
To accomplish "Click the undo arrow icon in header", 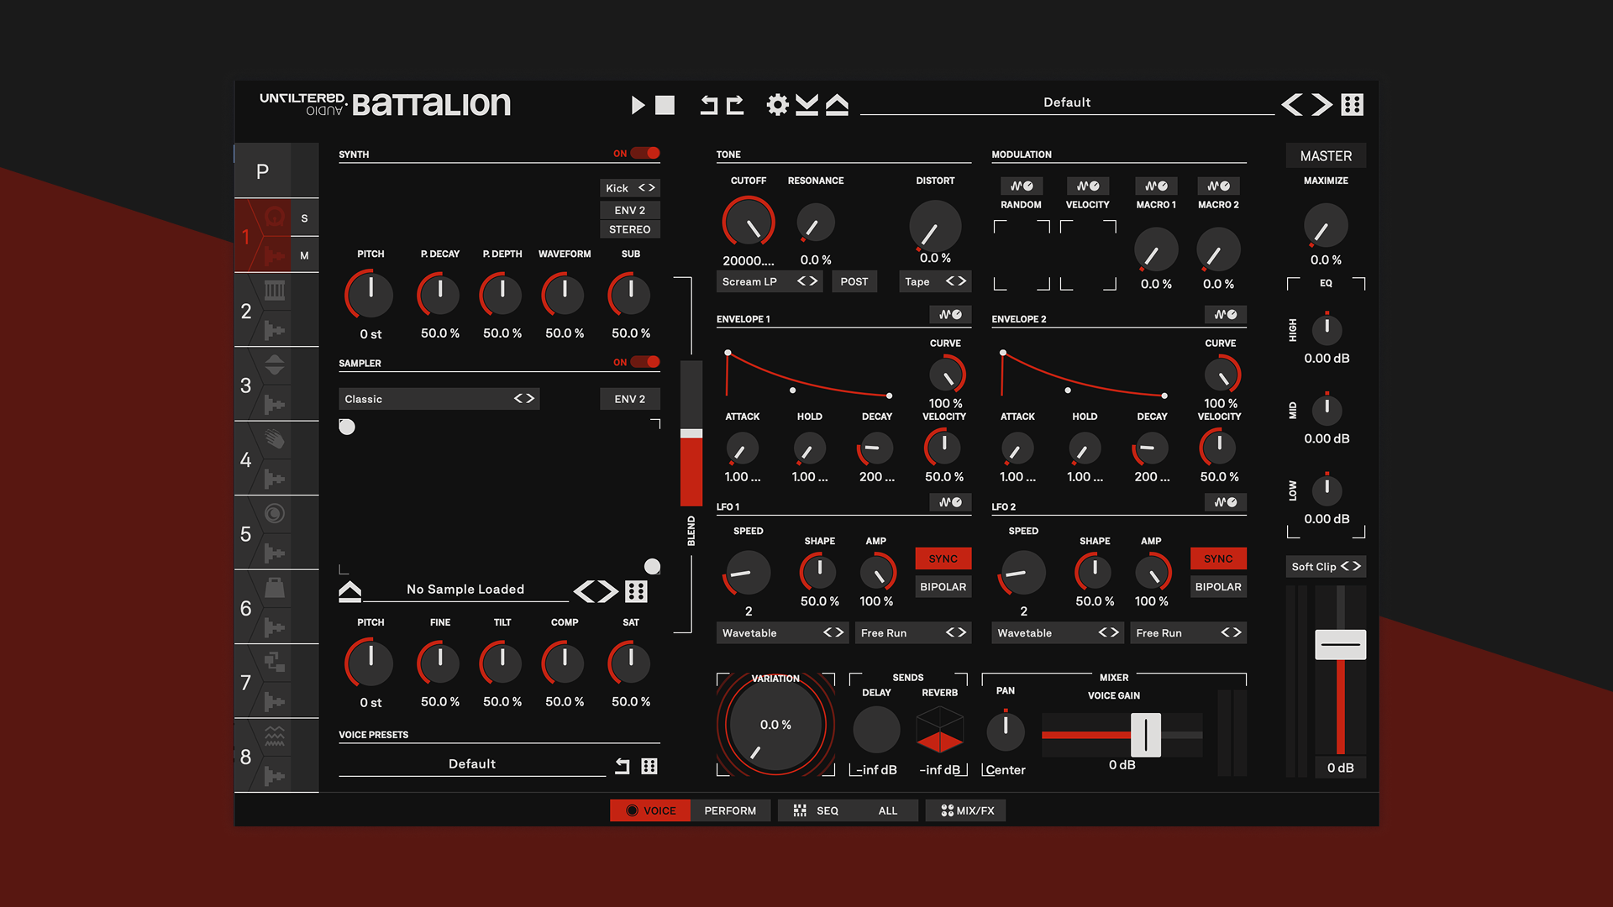I will pos(710,105).
